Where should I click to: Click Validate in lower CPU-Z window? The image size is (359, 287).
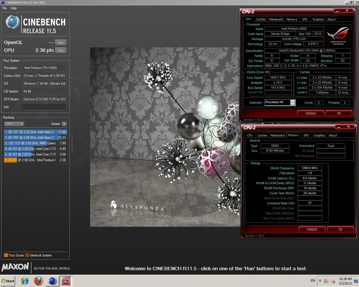[312, 229]
